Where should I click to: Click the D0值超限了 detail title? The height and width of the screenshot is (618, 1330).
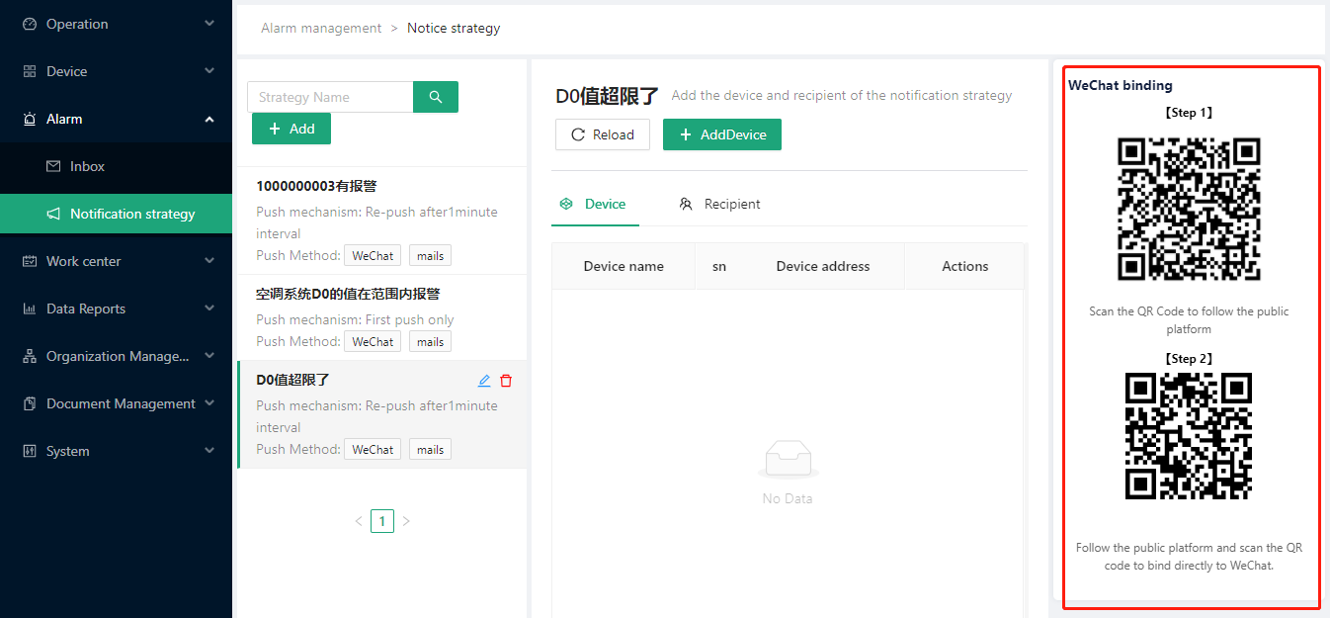(x=607, y=96)
